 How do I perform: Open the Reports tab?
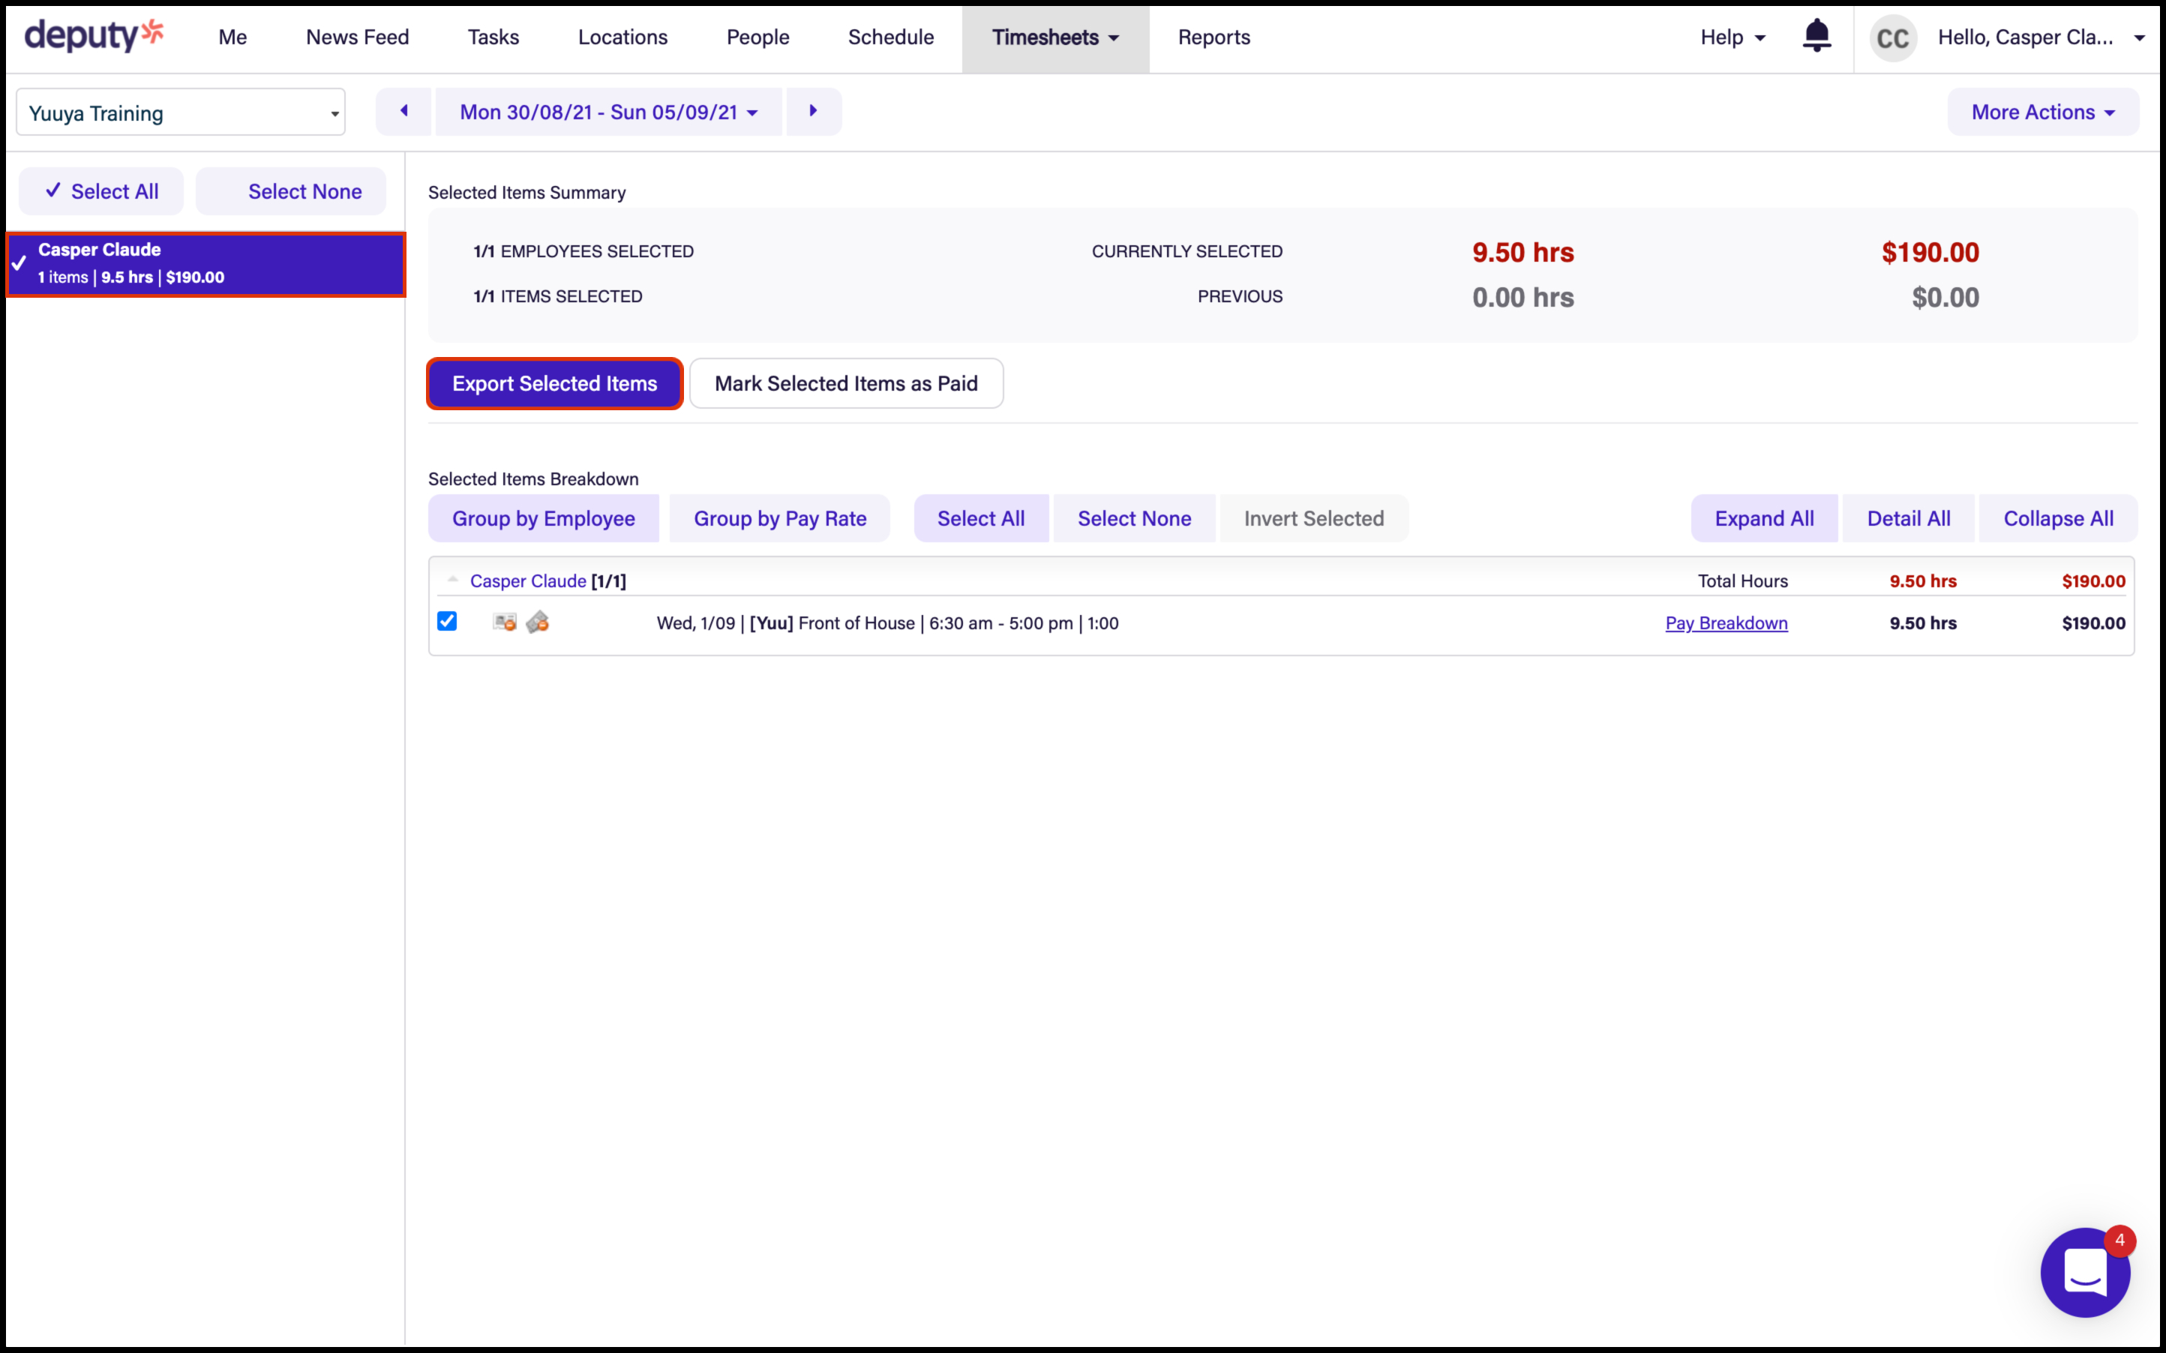(1213, 37)
